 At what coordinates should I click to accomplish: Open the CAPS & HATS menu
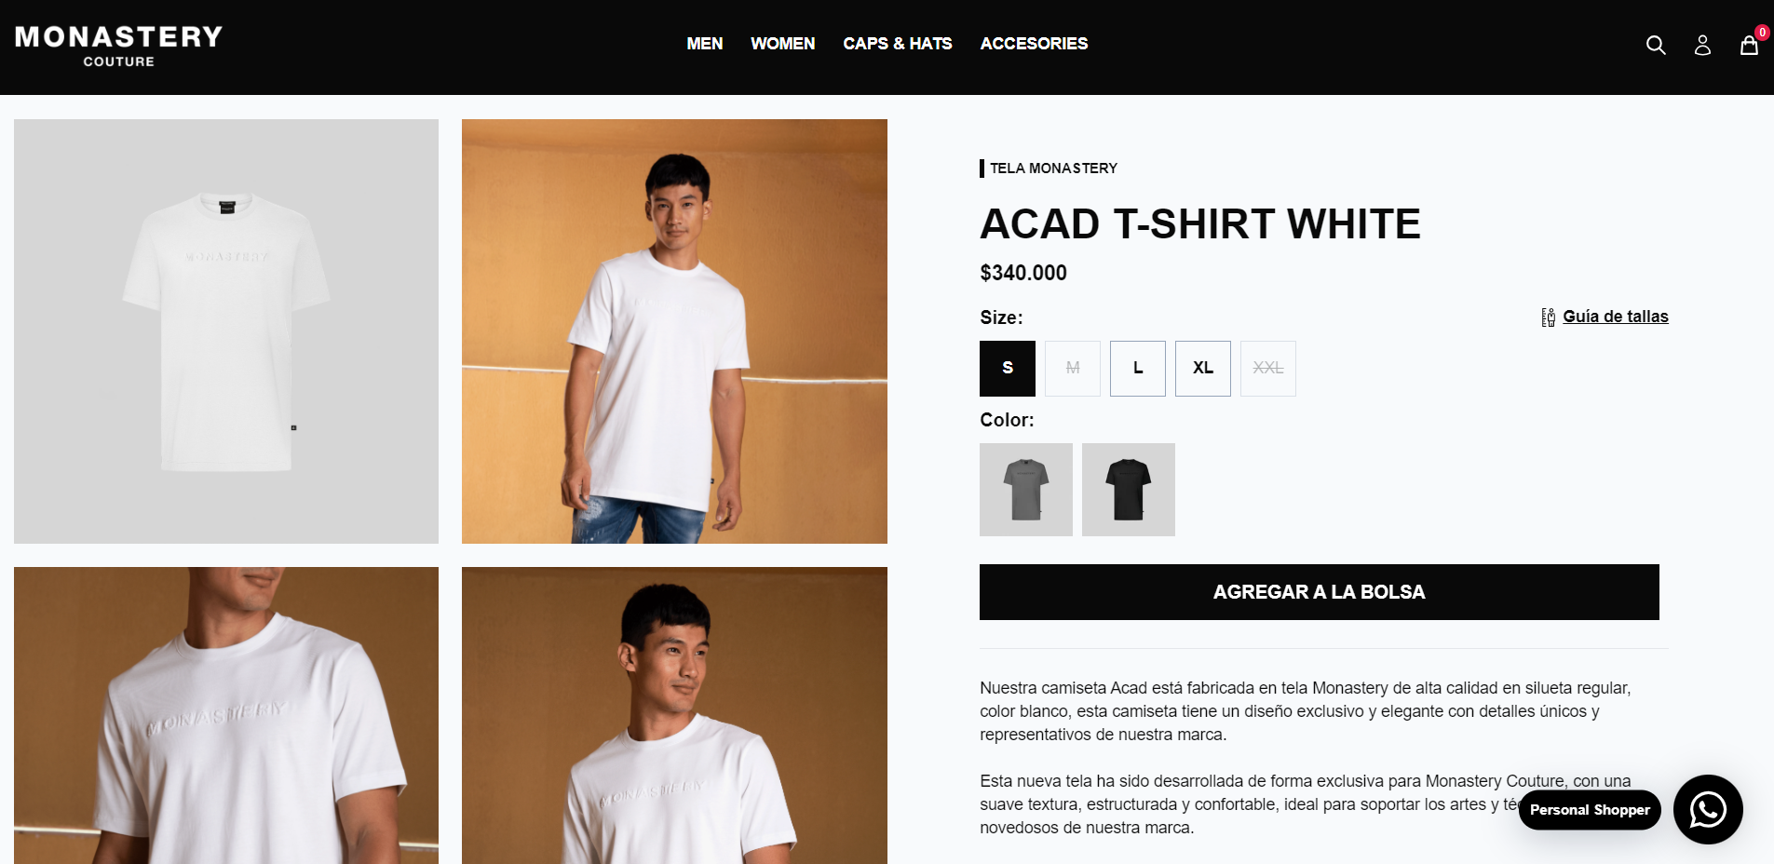(x=898, y=44)
